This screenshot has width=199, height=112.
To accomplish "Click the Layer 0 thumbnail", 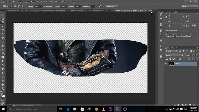I will (171, 63).
